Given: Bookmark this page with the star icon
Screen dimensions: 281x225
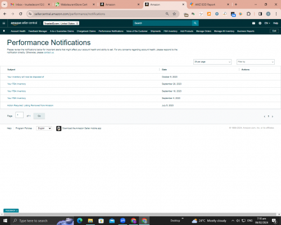Looking at the screenshot, I should point(174,14).
